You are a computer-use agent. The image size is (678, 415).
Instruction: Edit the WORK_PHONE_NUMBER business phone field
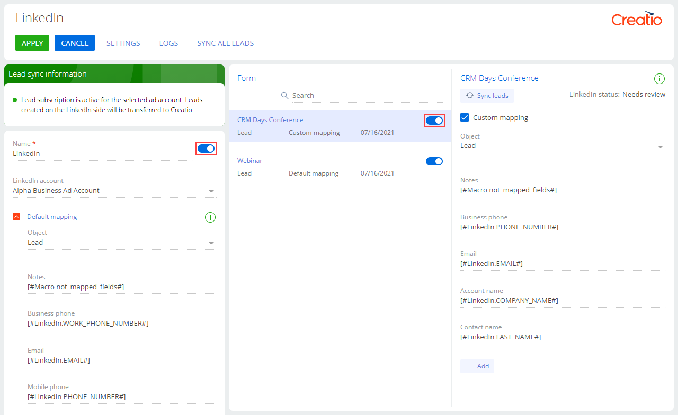click(122, 324)
